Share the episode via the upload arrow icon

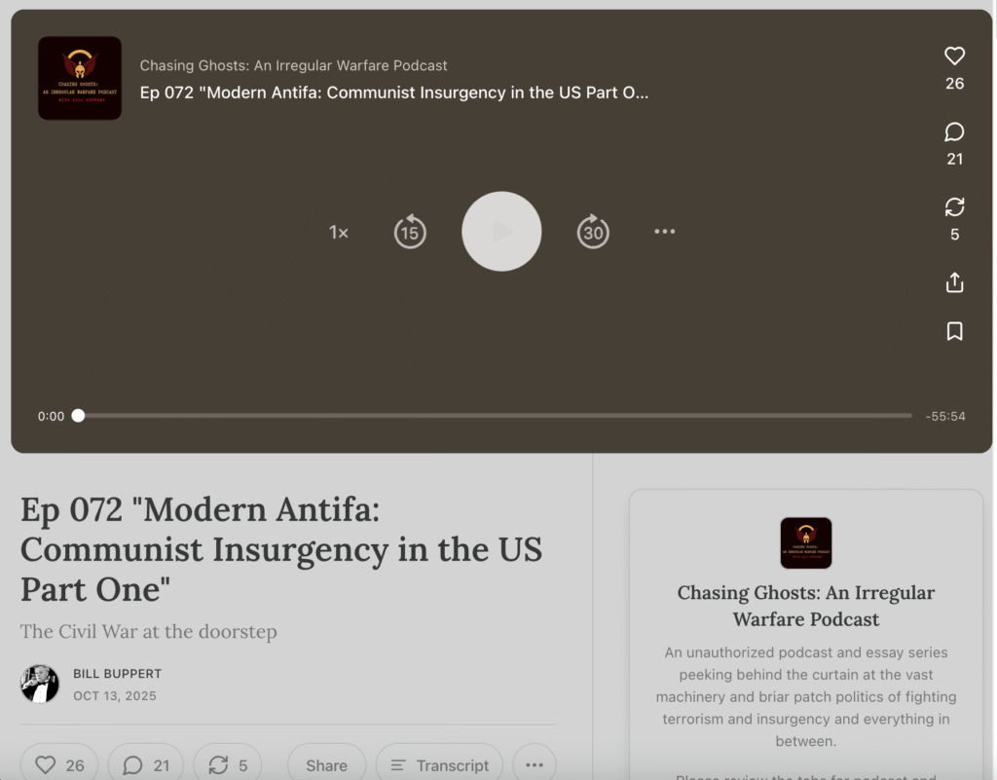(x=954, y=282)
